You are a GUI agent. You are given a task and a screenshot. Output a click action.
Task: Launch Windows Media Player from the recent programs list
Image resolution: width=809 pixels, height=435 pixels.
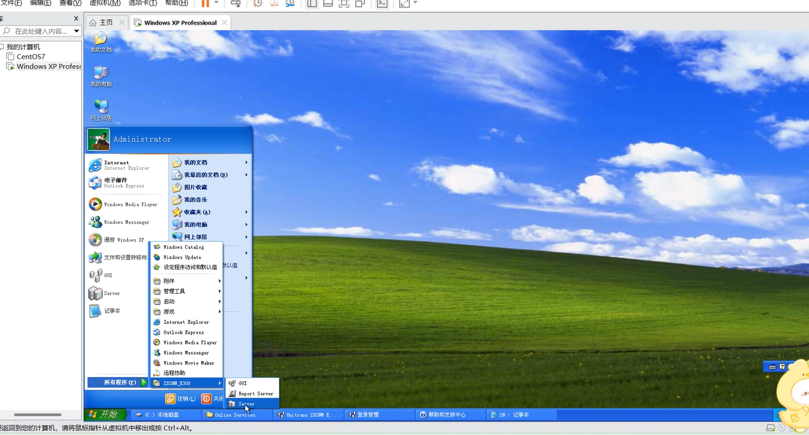click(127, 205)
